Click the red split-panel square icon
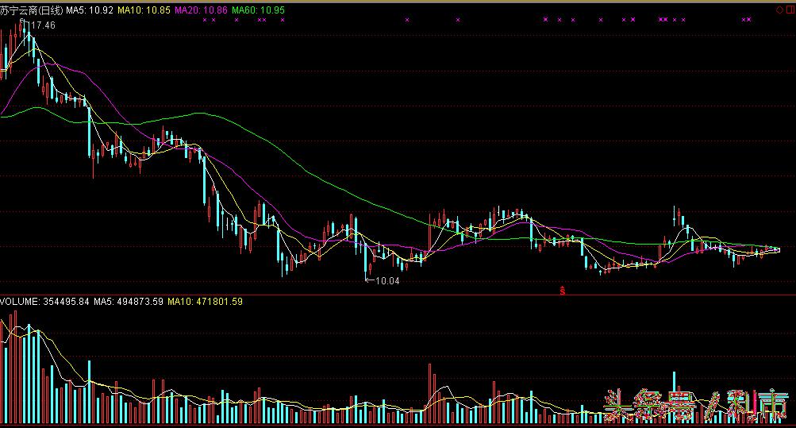Image resolution: width=796 pixels, height=428 pixels. 790,10
